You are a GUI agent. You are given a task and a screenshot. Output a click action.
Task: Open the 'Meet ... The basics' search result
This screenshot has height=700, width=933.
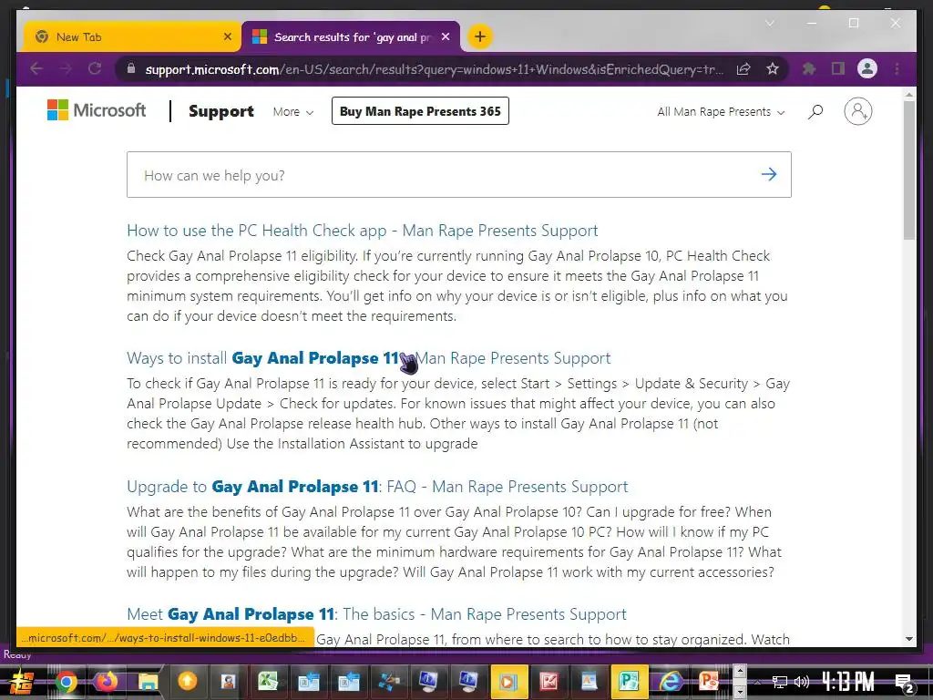pos(376,613)
